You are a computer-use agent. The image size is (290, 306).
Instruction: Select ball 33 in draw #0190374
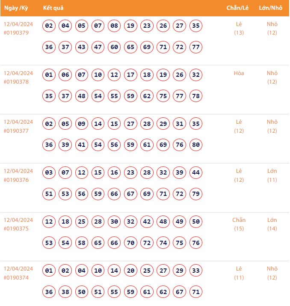point(196,271)
